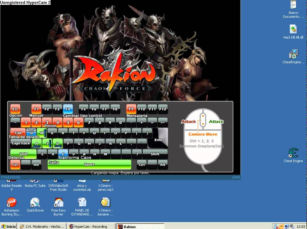
Task: Click the green Attack right mouse label
Action: 216,121
